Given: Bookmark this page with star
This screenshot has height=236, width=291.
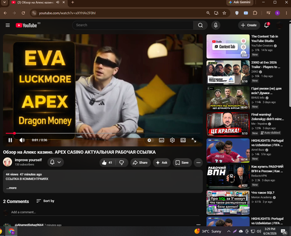Looking at the screenshot, I should click(x=224, y=13).
